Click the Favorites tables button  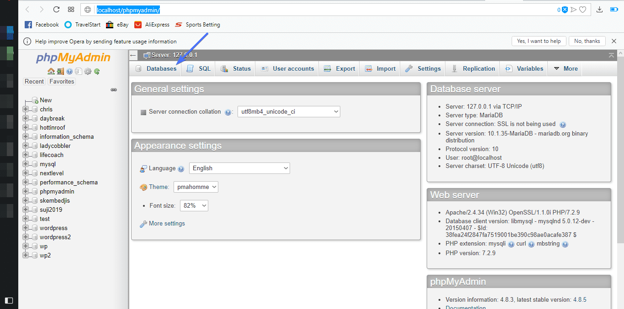pos(62,82)
